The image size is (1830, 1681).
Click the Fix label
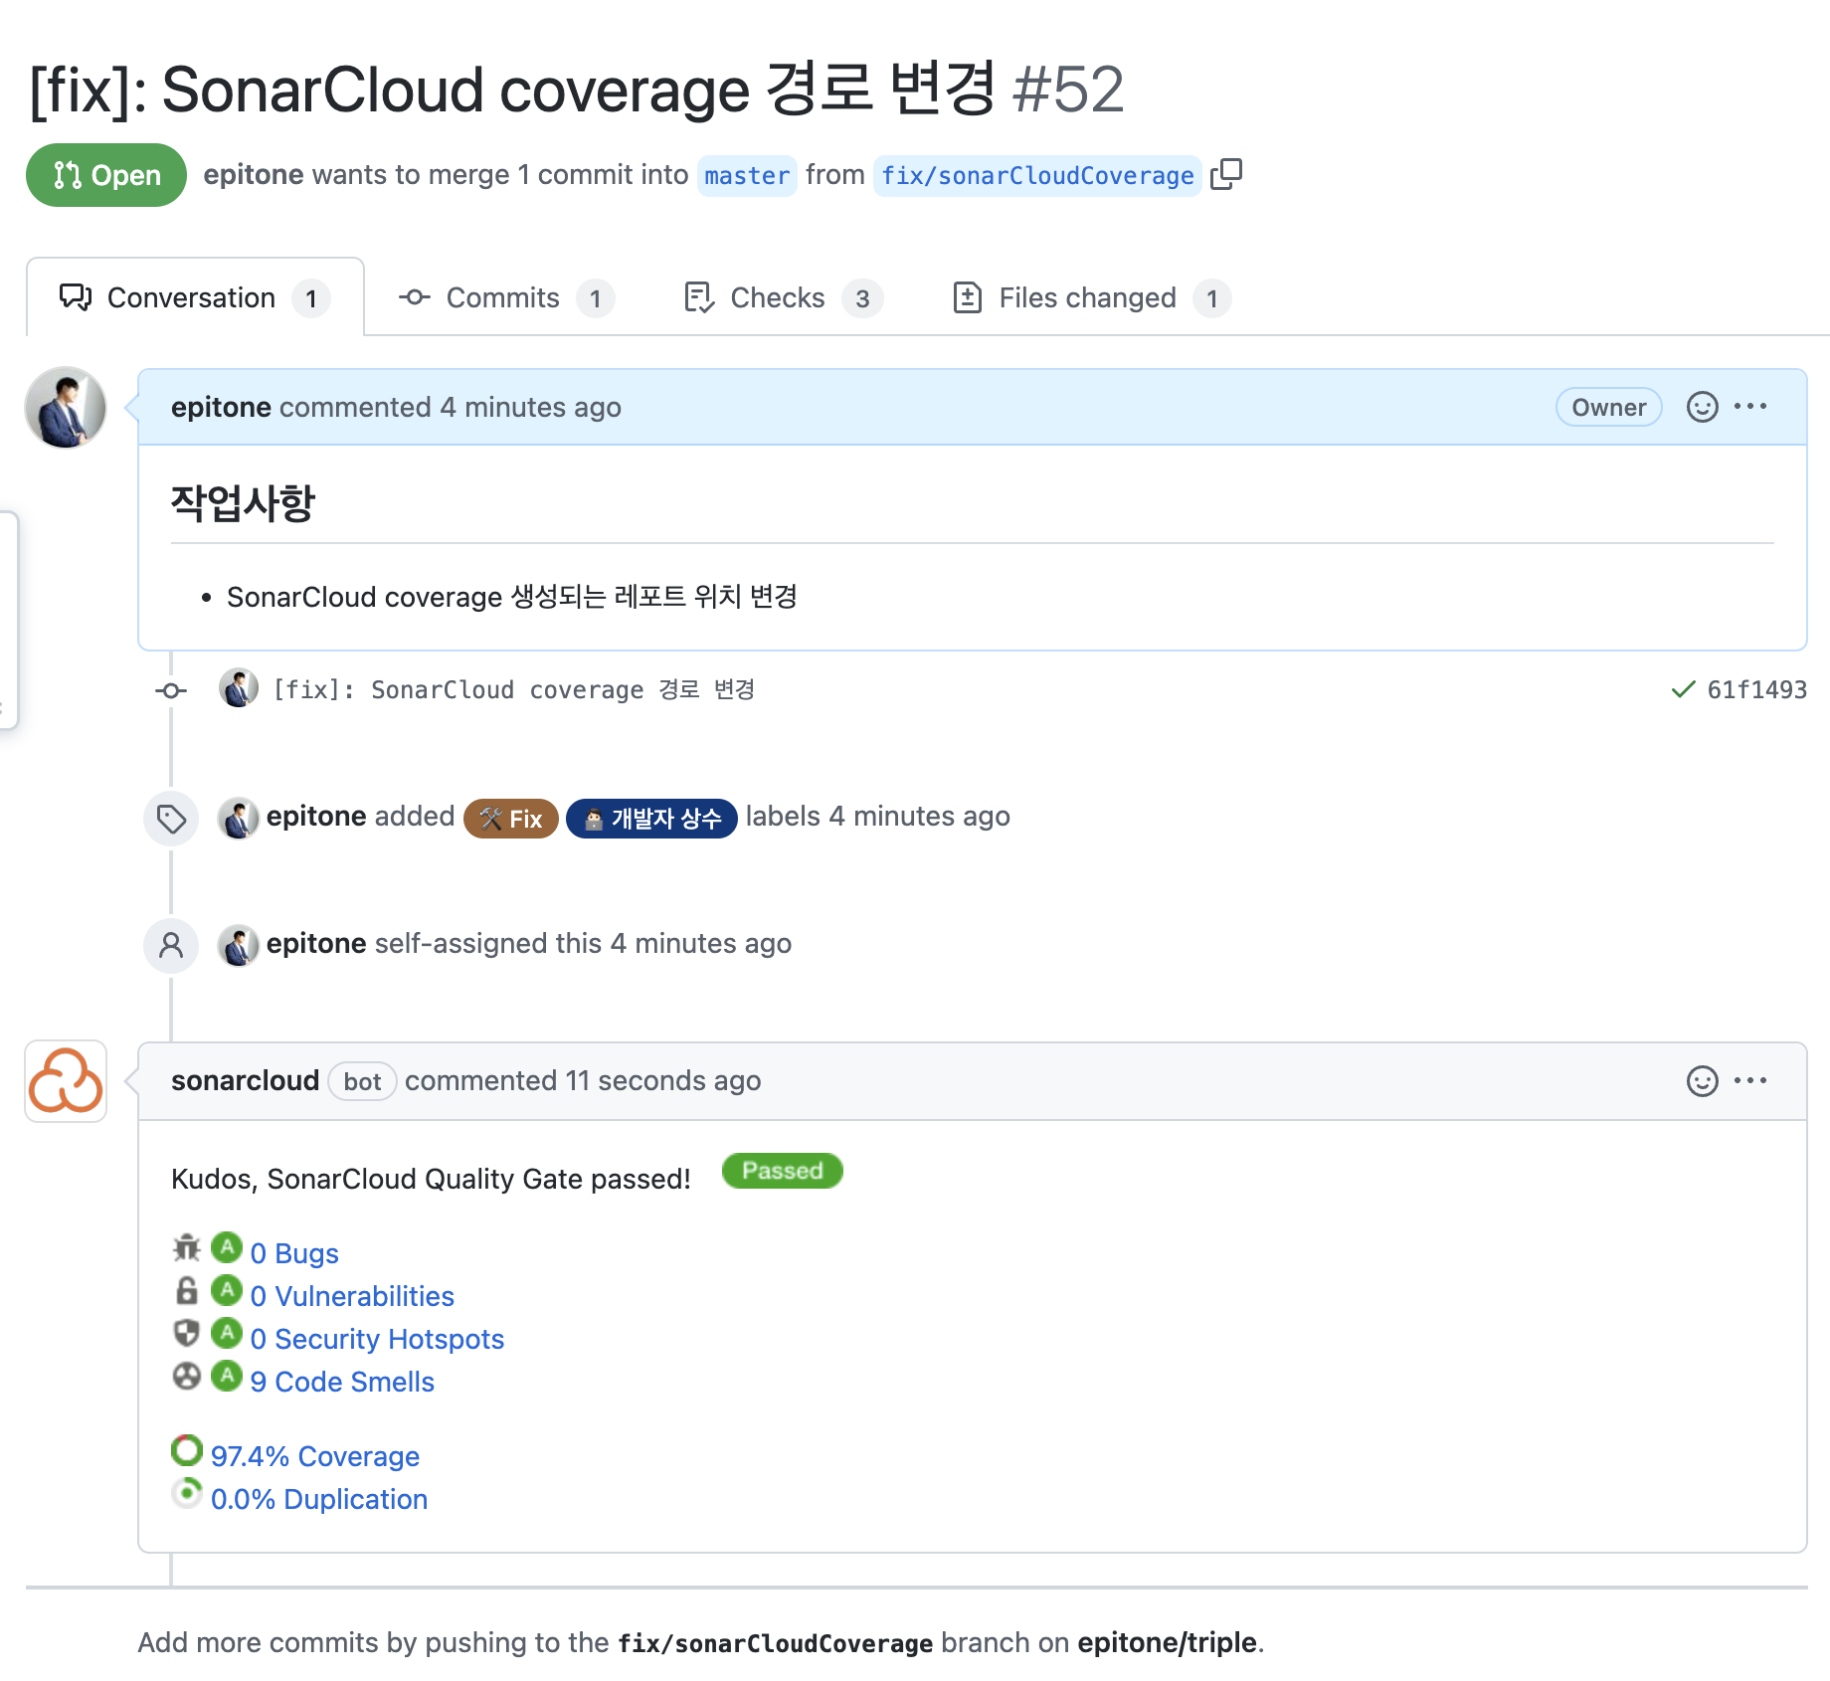pos(511,819)
